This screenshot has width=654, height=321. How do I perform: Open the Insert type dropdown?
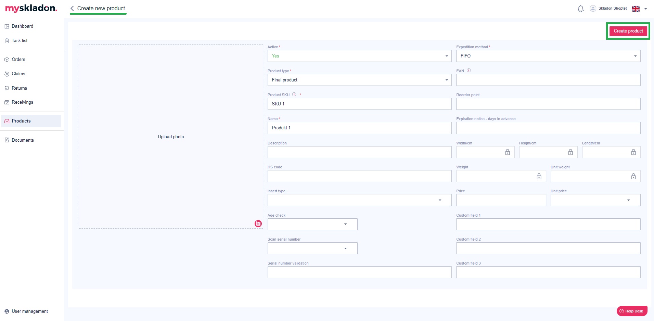[x=359, y=200]
